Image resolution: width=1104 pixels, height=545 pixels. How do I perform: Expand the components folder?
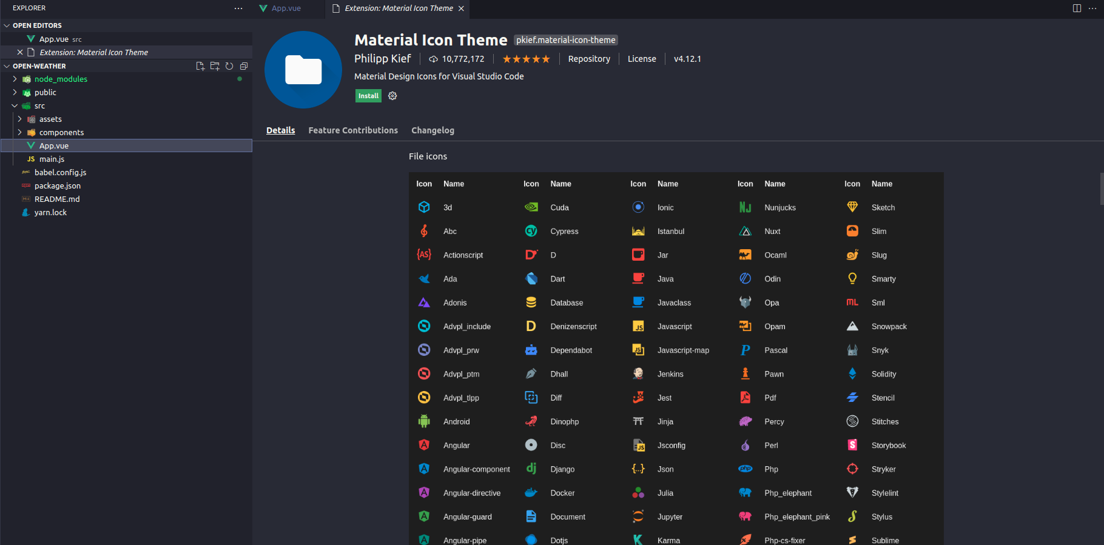click(20, 133)
